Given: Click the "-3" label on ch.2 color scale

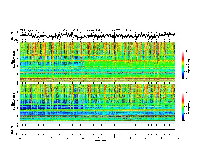Looking at the screenshot, I should (x=186, y=93).
